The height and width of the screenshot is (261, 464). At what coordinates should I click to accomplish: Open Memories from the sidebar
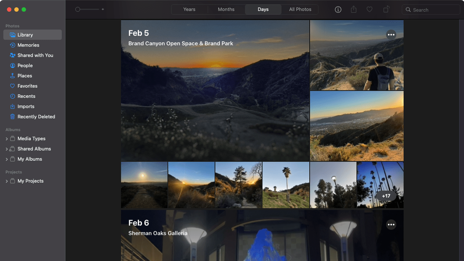click(28, 45)
